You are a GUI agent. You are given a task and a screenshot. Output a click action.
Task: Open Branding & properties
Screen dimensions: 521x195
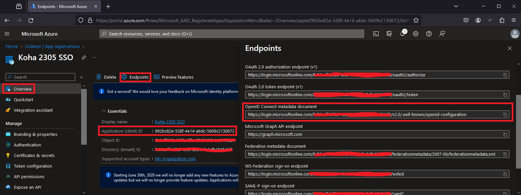coord(35,134)
